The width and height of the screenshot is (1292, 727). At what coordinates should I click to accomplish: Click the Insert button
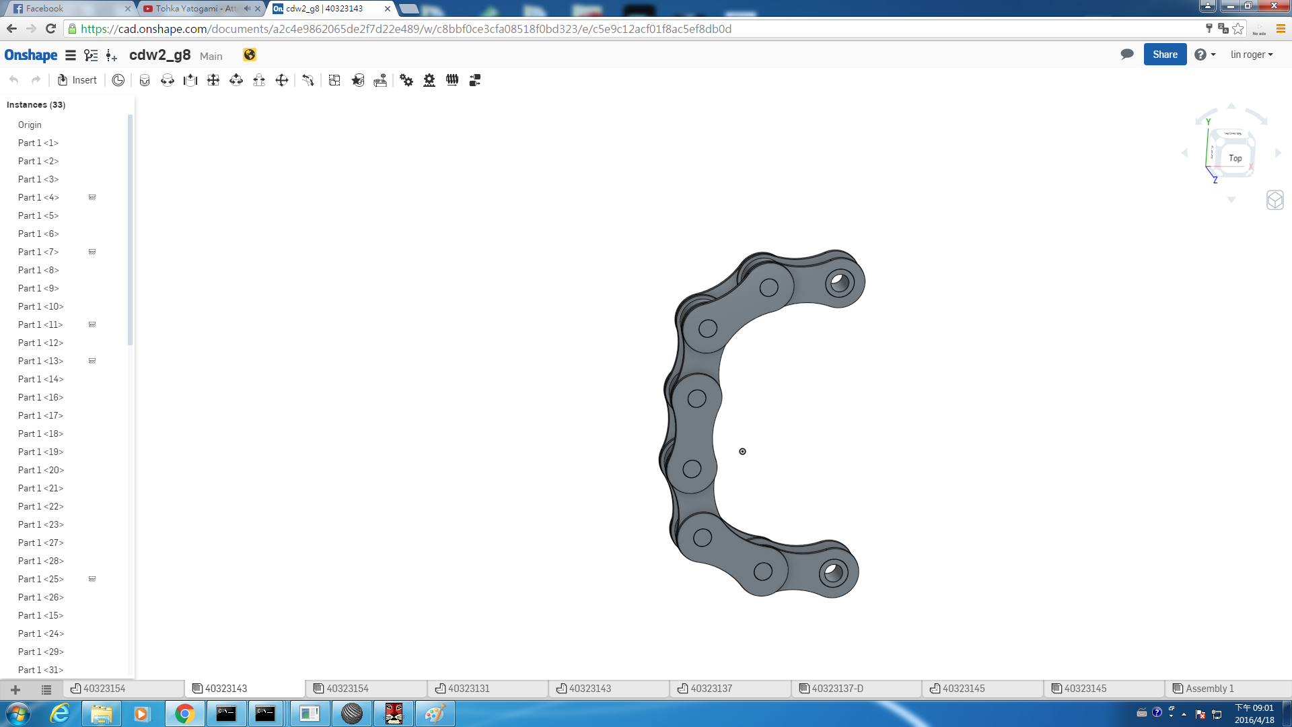coord(77,80)
